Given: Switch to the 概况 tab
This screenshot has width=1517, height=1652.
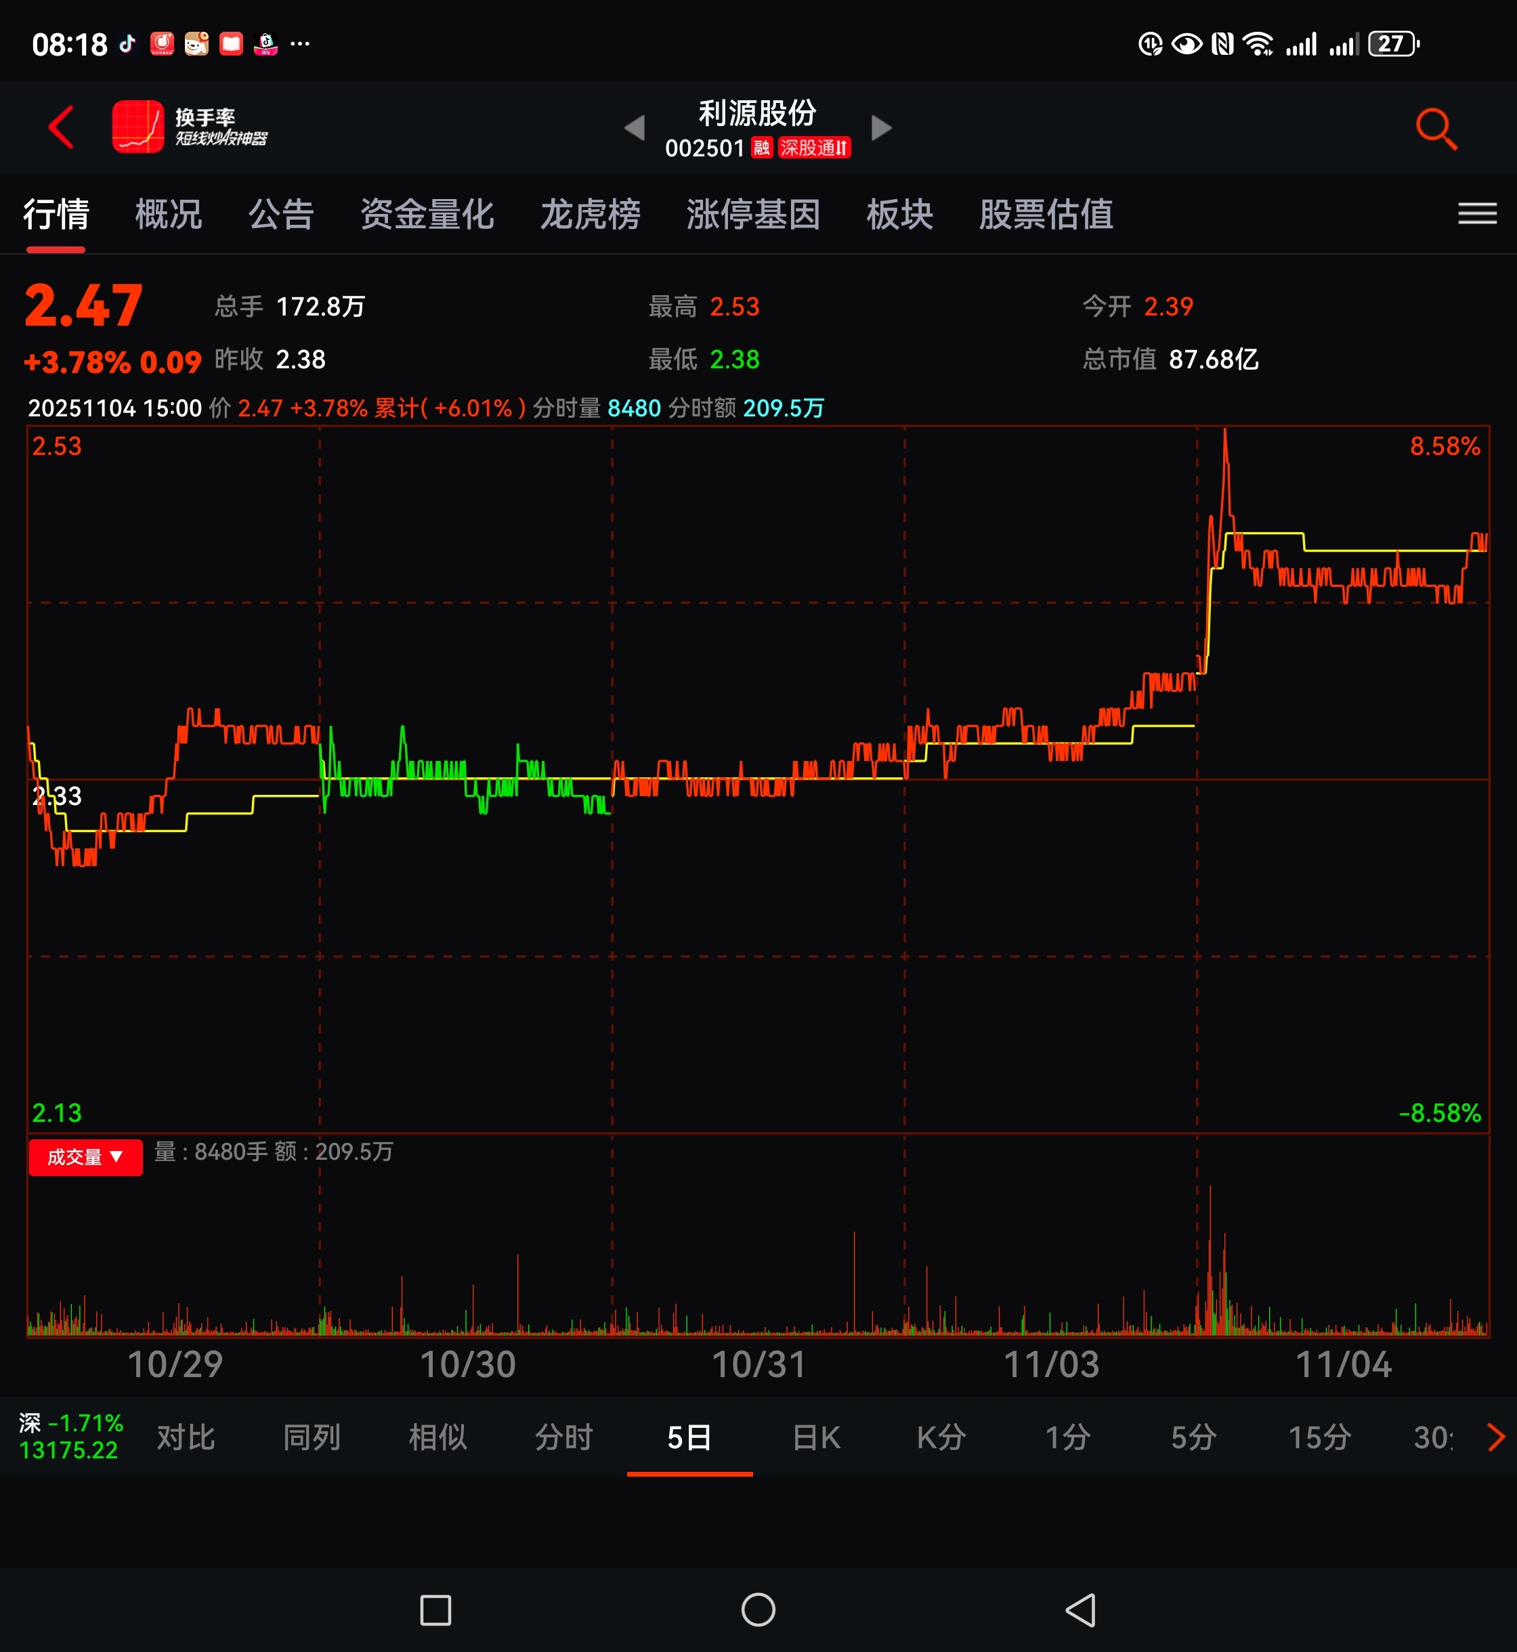Looking at the screenshot, I should coord(168,215).
